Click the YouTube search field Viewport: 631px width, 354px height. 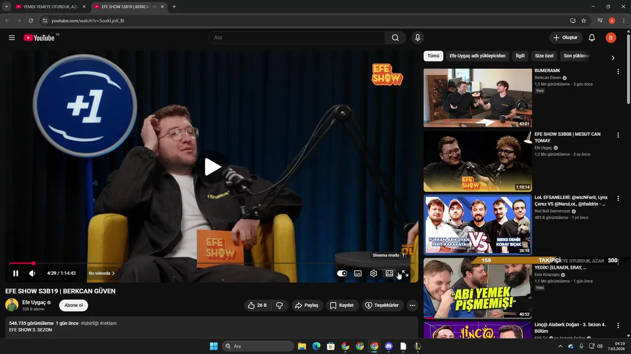pyautogui.click(x=297, y=38)
